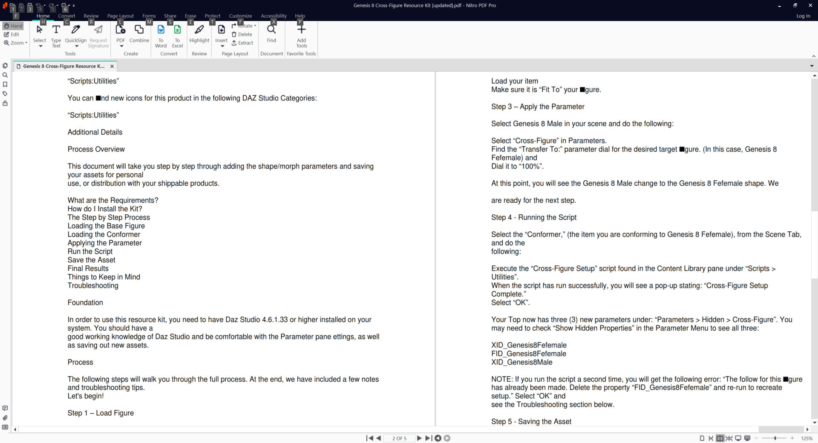The image size is (818, 443).
Task: Switch to Edit mode
Action: pyautogui.click(x=12, y=35)
